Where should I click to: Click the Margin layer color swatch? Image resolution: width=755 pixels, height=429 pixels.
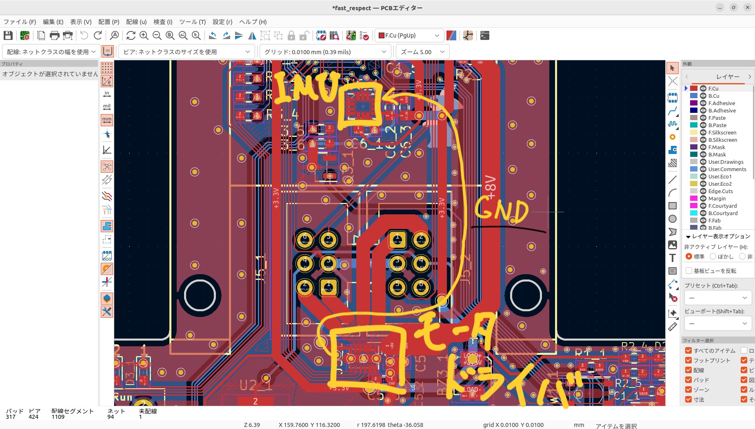694,198
